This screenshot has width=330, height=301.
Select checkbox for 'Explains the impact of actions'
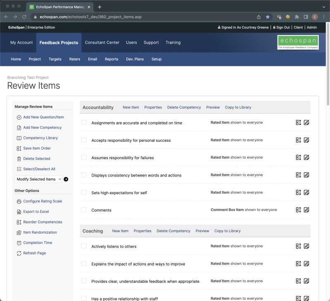tap(84, 263)
